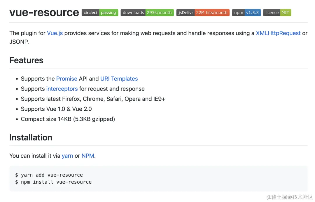Open the interceptors link

coord(62,89)
